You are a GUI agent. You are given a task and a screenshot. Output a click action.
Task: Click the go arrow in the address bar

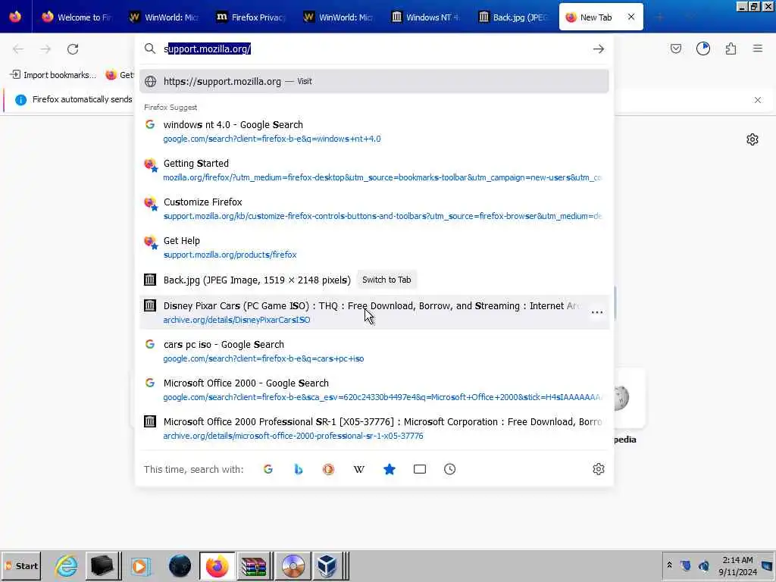pos(599,49)
